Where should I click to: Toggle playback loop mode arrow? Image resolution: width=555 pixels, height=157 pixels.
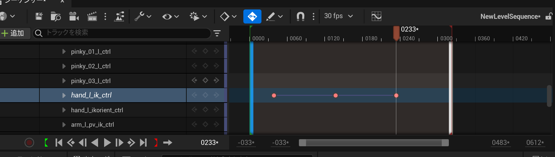[167, 143]
